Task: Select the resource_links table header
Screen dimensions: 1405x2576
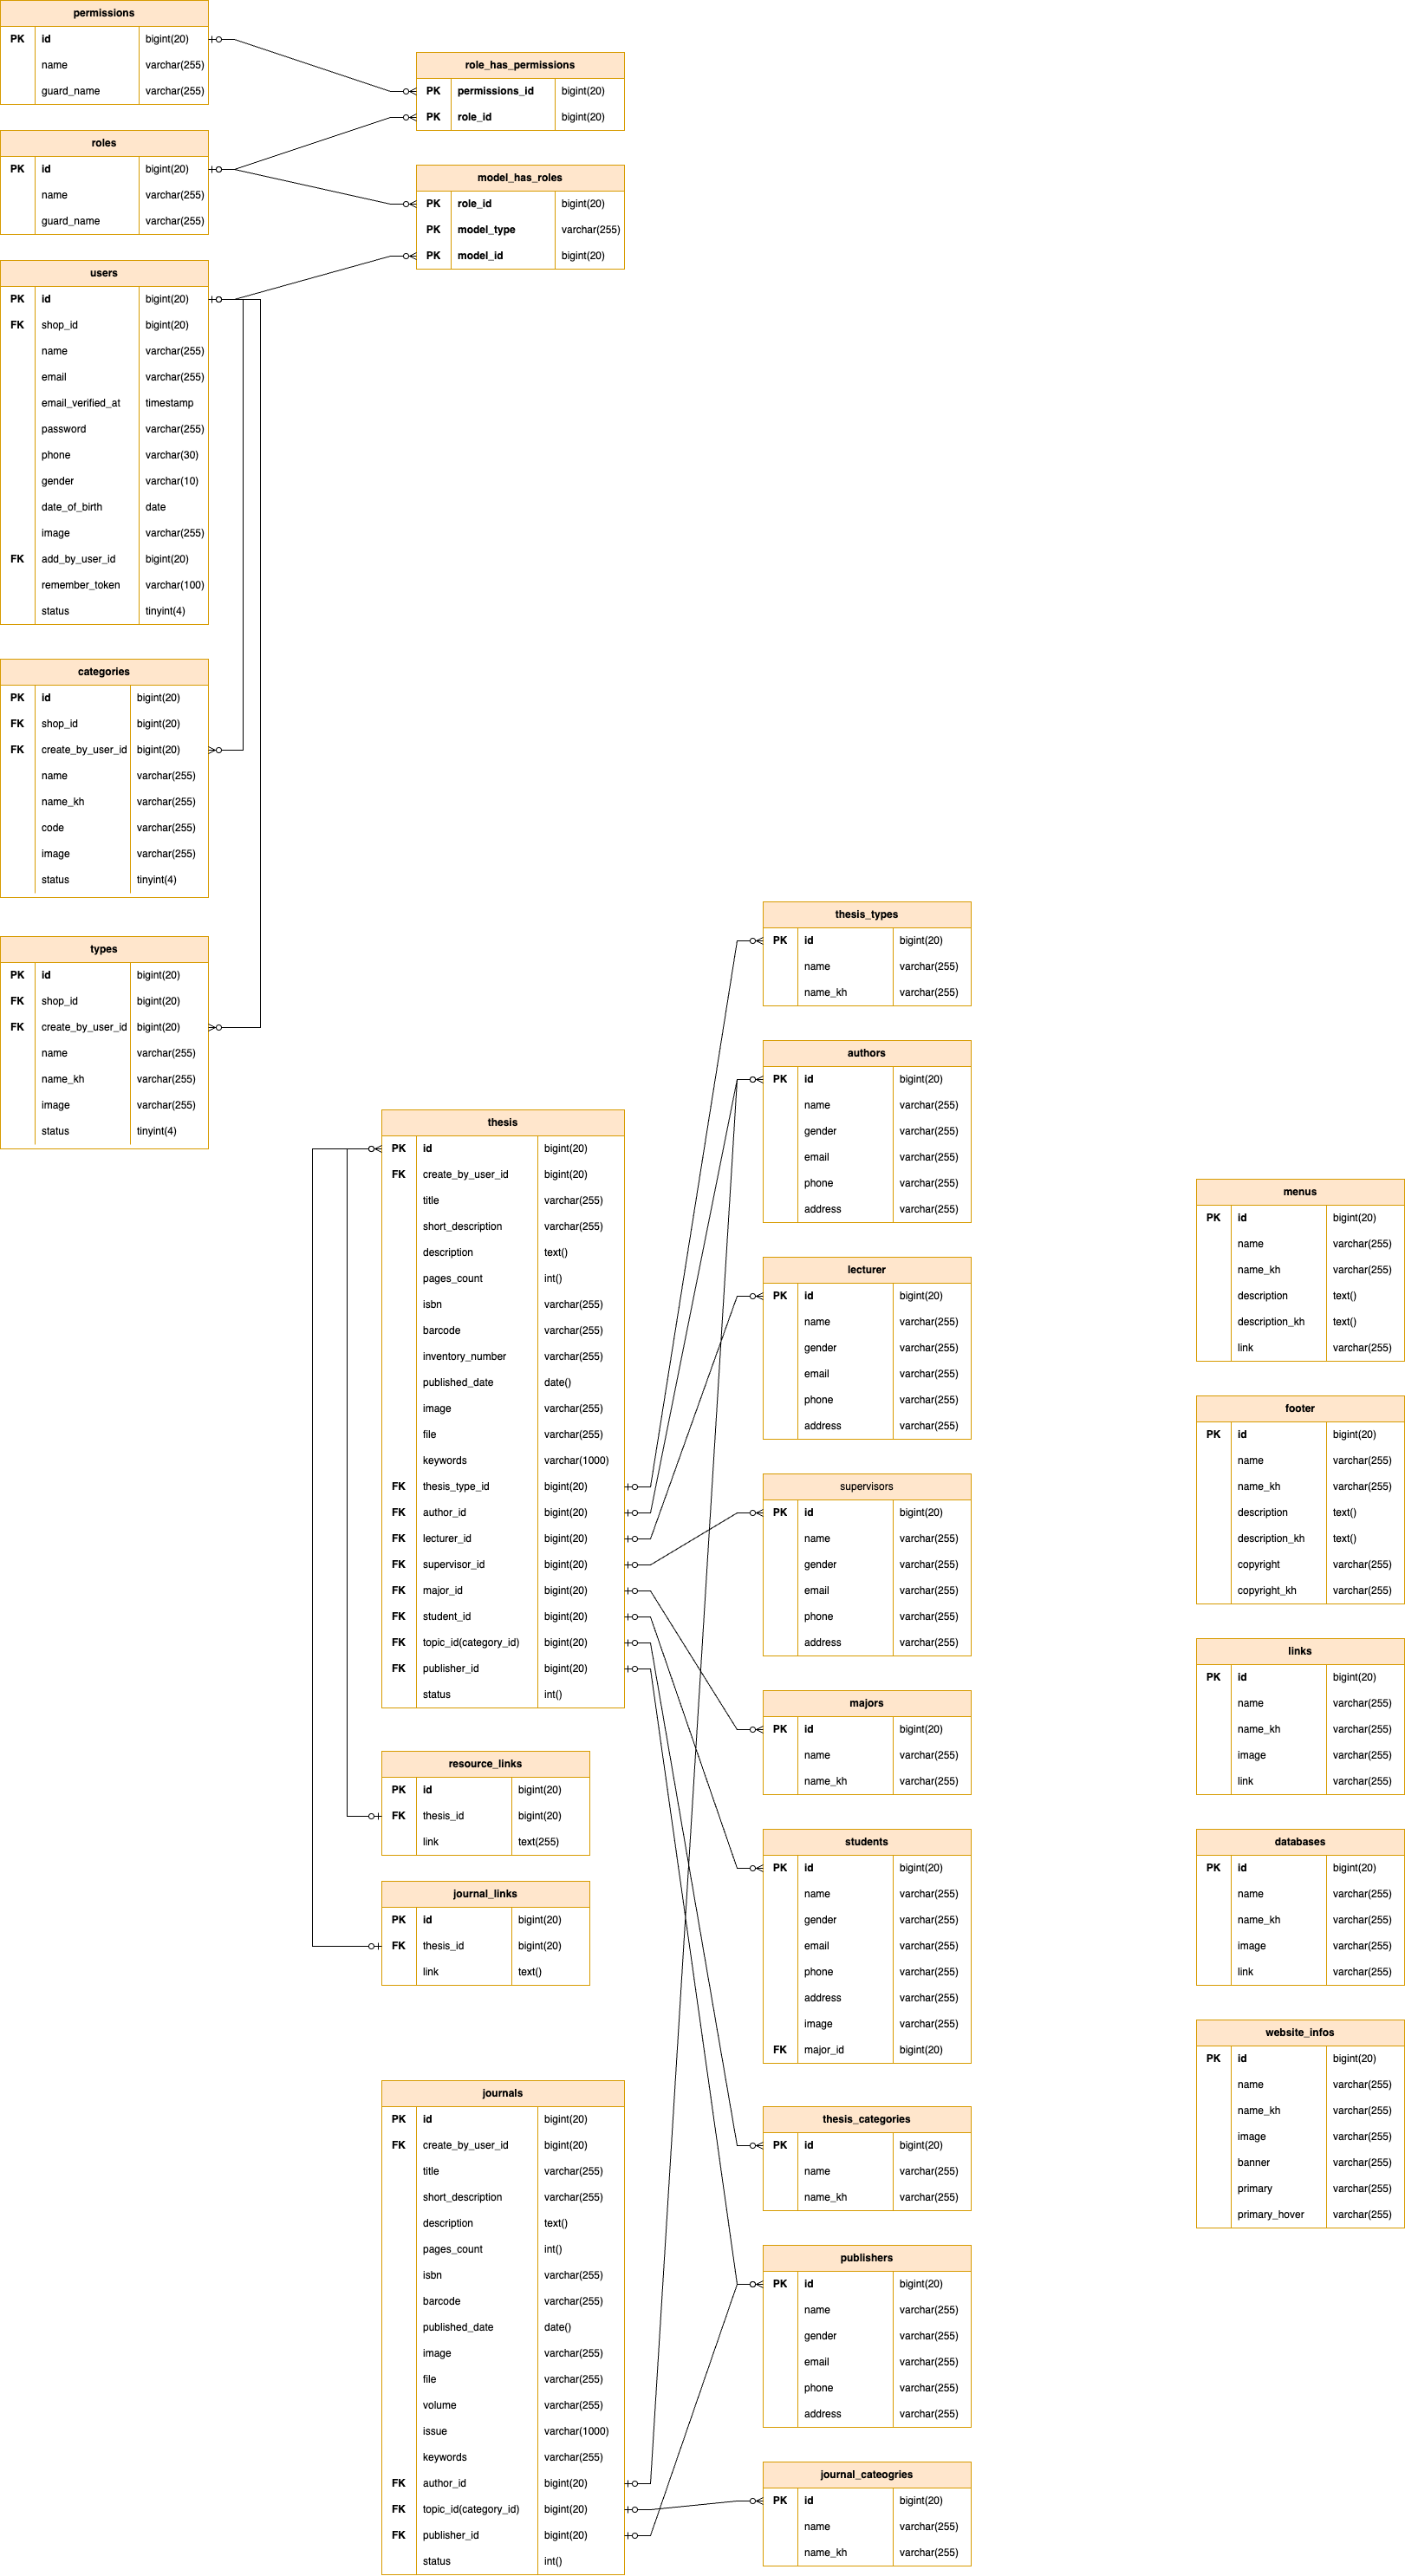Action: click(x=485, y=1764)
